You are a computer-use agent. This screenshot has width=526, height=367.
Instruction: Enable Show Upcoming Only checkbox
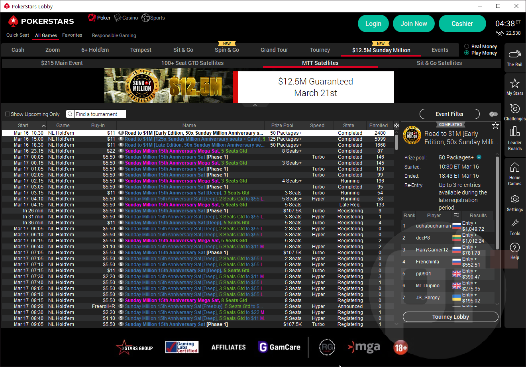[x=7, y=114]
